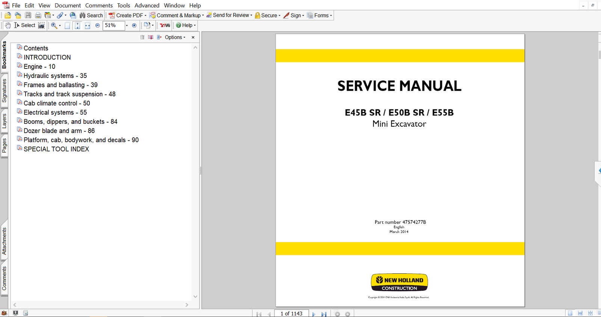Jump to the last page
Image resolution: width=601 pixels, height=317 pixels.
point(324,314)
